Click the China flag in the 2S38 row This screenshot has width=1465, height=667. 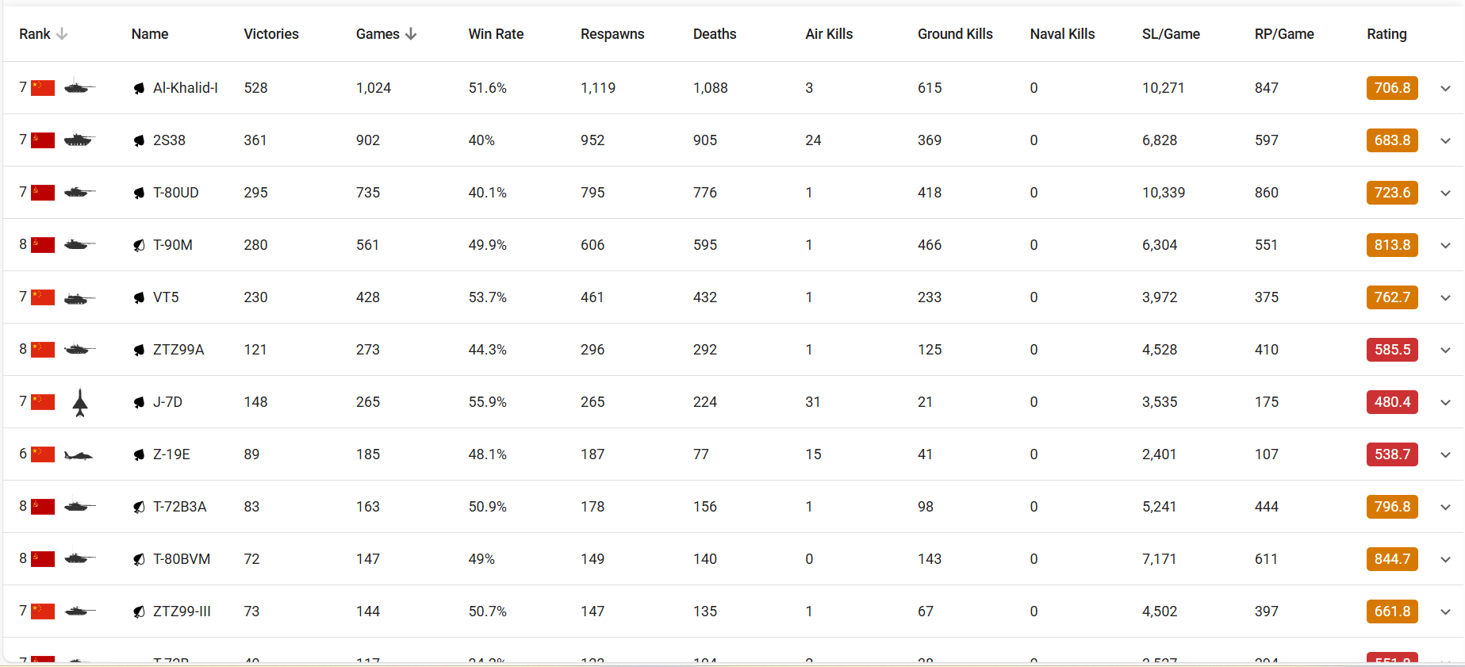(x=43, y=140)
